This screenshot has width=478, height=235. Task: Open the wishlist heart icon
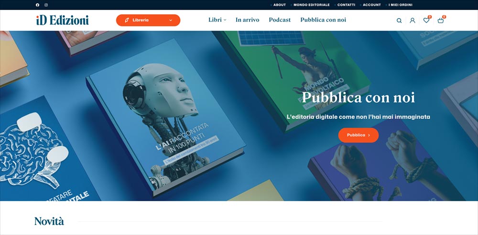[x=426, y=20]
